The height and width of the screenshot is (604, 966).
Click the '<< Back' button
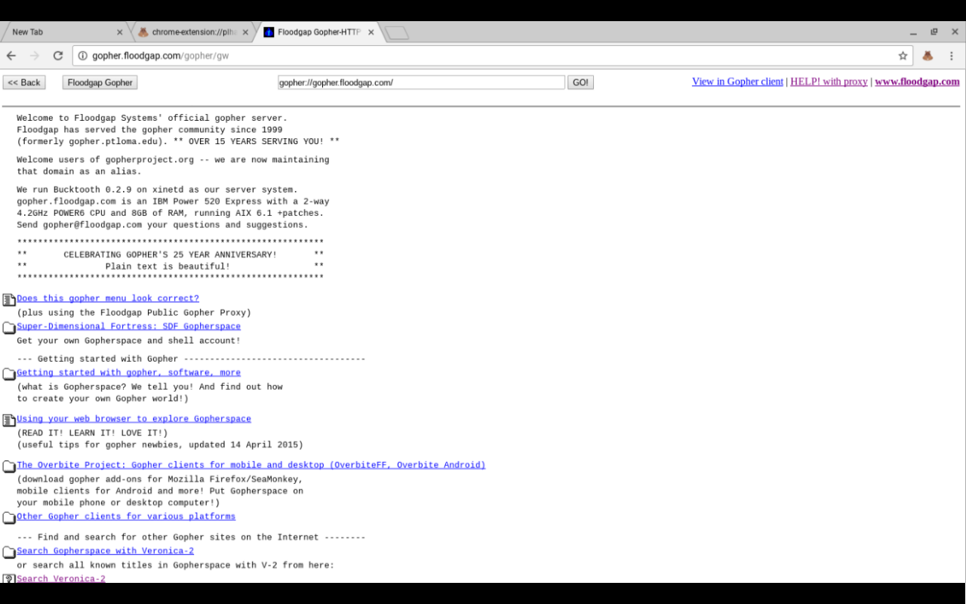coord(23,82)
